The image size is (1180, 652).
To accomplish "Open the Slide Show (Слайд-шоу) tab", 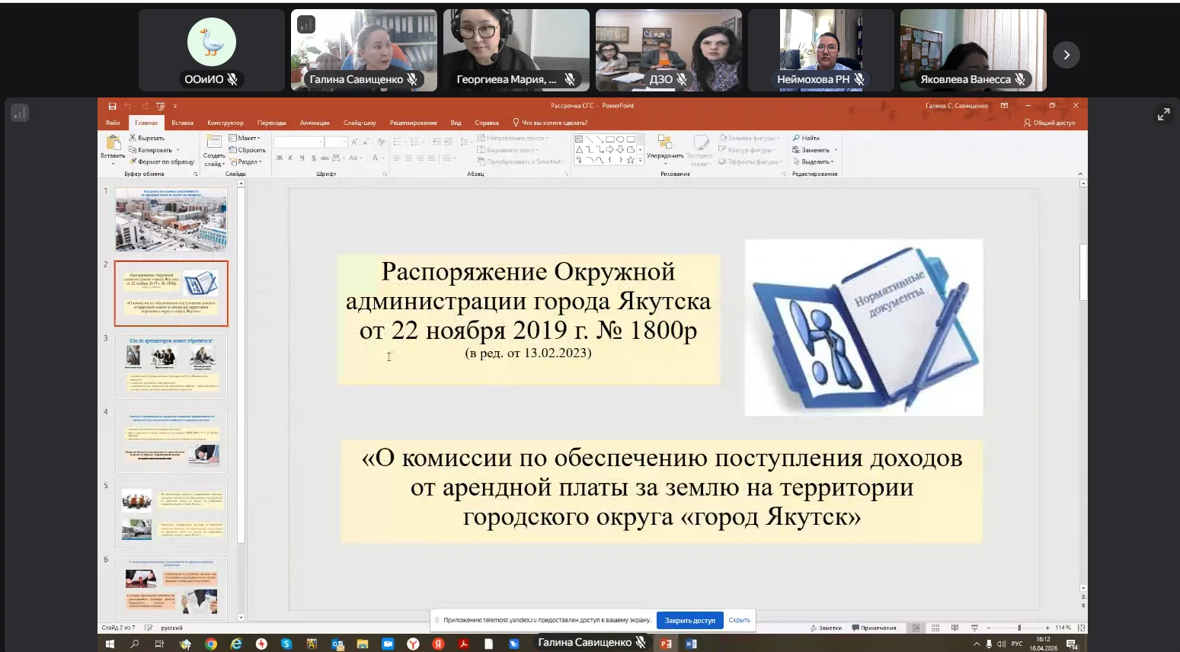I will click(x=360, y=123).
